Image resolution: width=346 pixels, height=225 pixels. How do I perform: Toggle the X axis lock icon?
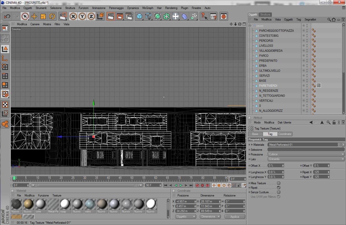(x=73, y=16)
